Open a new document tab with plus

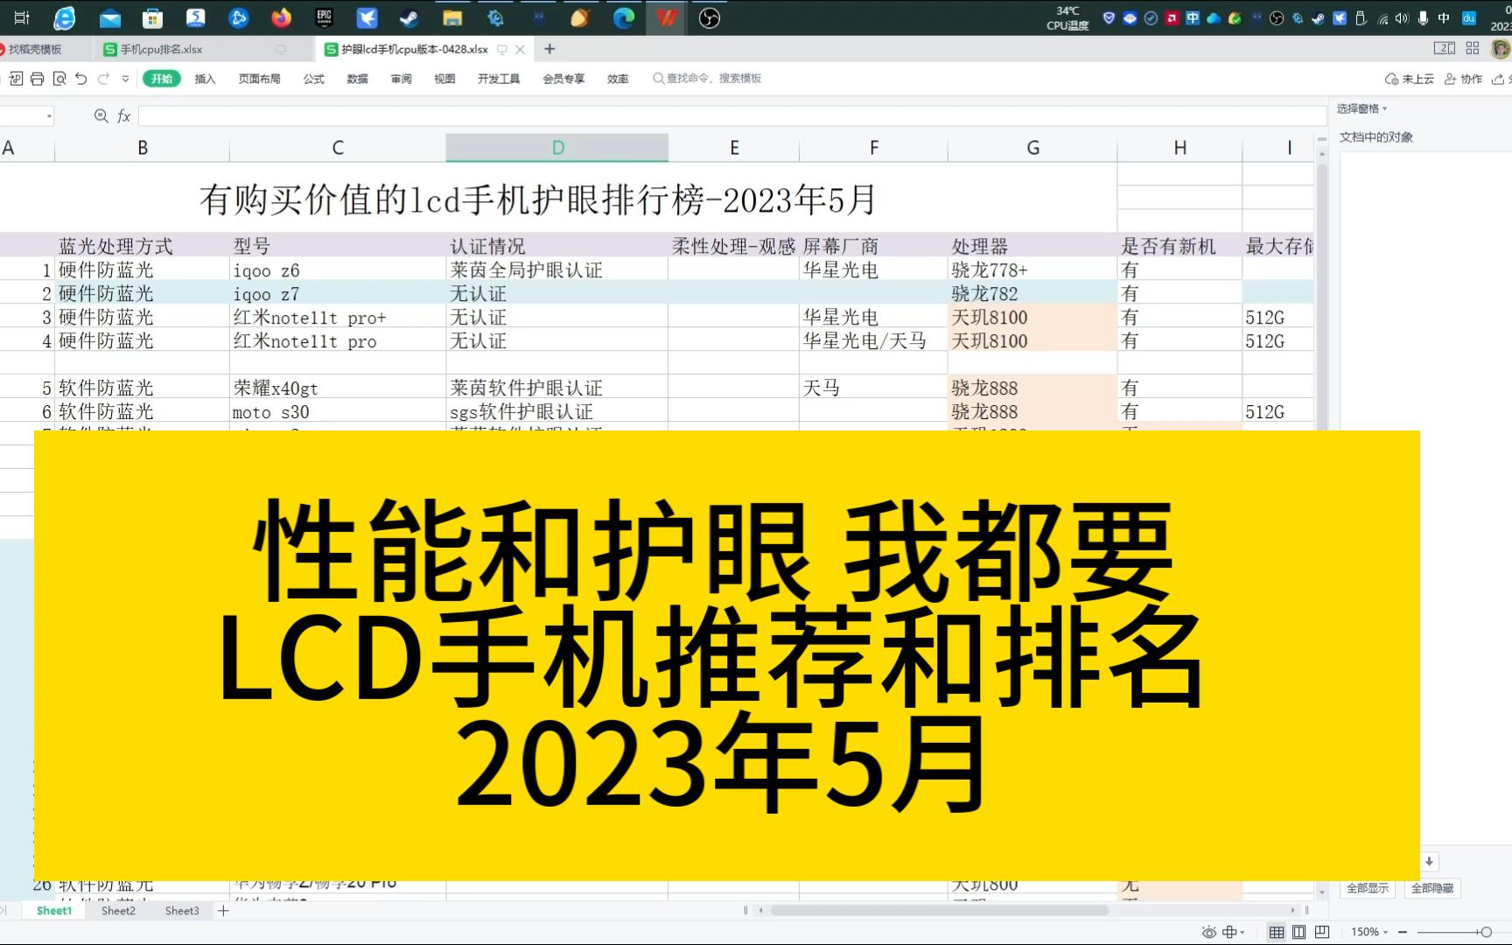[x=549, y=49]
